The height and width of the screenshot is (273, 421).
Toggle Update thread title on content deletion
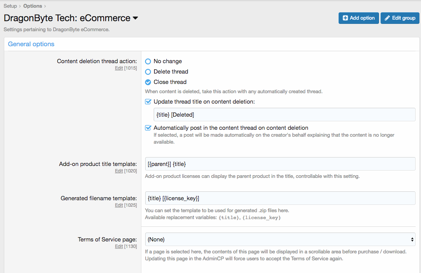pyautogui.click(x=148, y=102)
